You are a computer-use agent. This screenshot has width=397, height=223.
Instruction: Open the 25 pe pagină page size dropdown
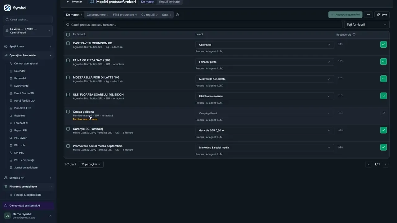click(91, 164)
